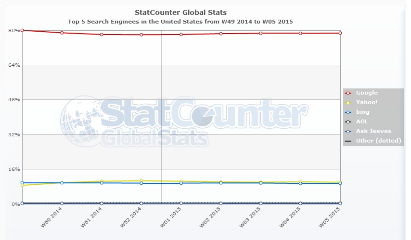Click the bing legend marker icon
The height and width of the screenshot is (240, 411).
pyautogui.click(x=348, y=112)
